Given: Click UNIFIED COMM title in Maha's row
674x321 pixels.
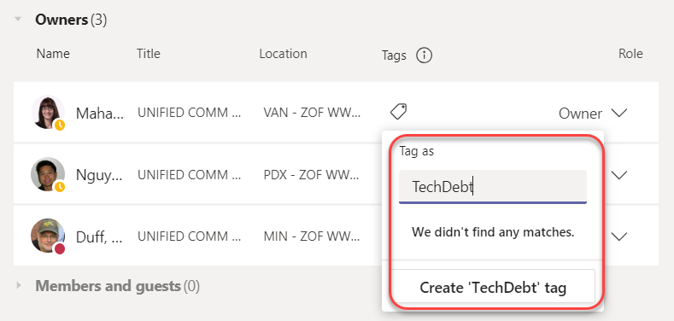Looking at the screenshot, I should (x=189, y=113).
